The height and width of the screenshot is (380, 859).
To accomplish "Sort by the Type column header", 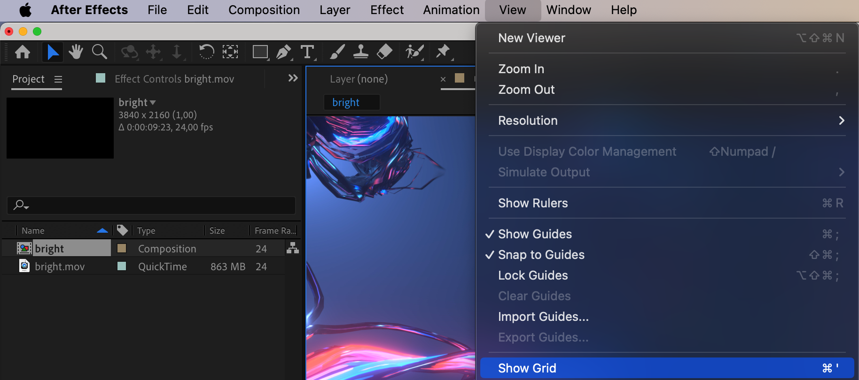I will point(146,230).
